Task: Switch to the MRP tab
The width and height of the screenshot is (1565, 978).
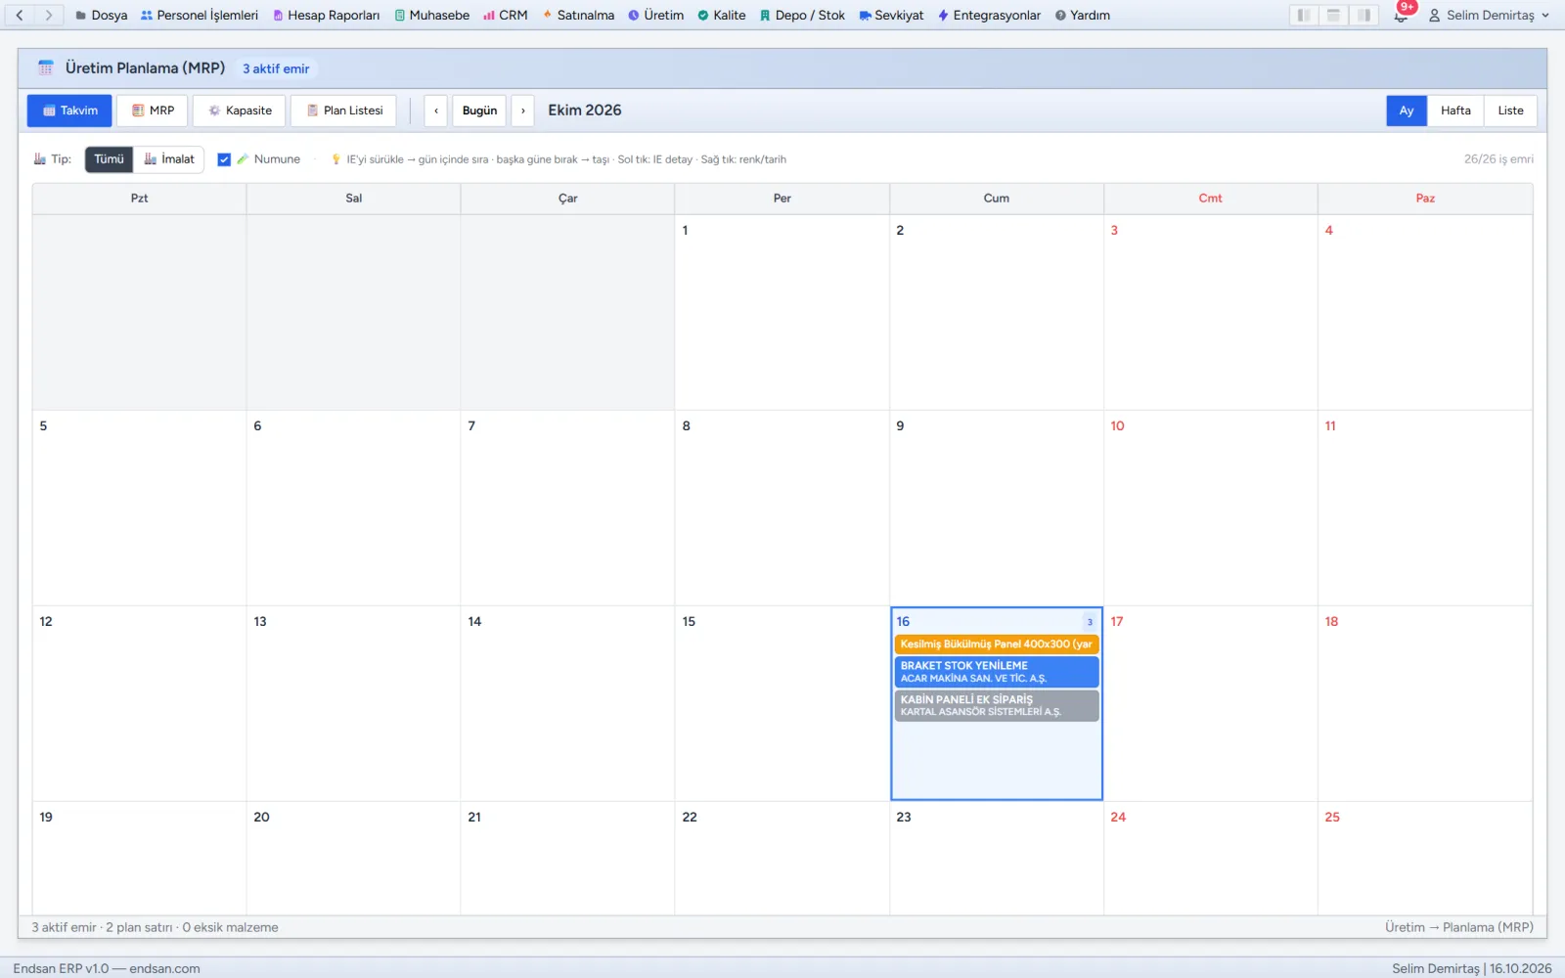Action: pyautogui.click(x=153, y=111)
